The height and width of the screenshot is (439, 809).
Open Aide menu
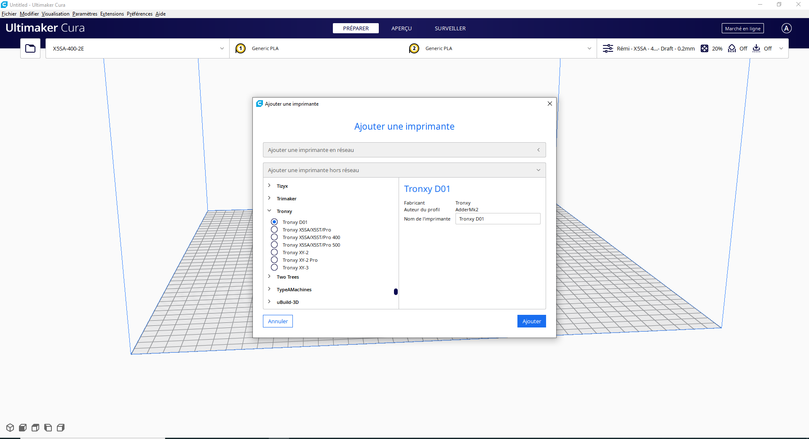[161, 14]
